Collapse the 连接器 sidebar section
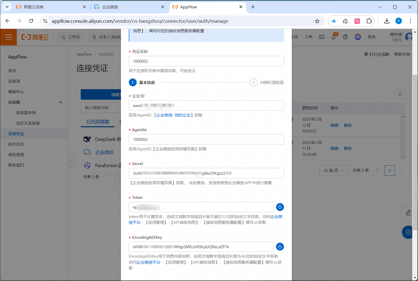The height and width of the screenshot is (281, 418). (x=61, y=102)
